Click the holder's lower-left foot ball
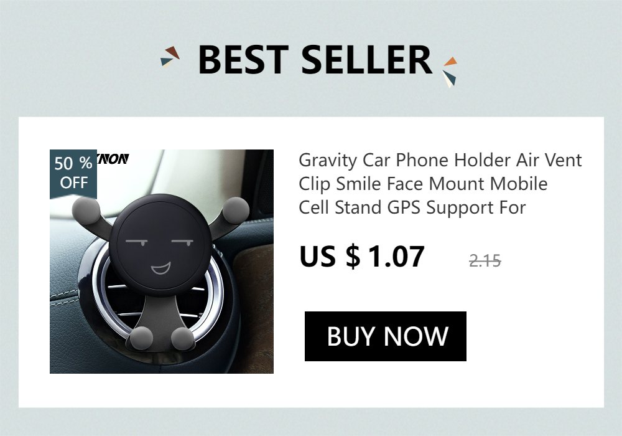This screenshot has width=622, height=436. (x=142, y=338)
